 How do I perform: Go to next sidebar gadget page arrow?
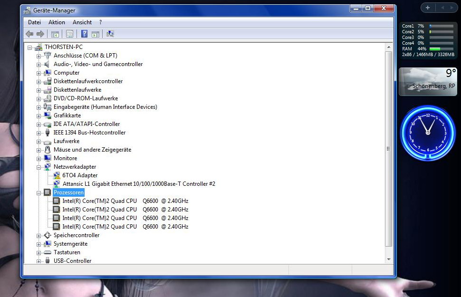[452, 8]
